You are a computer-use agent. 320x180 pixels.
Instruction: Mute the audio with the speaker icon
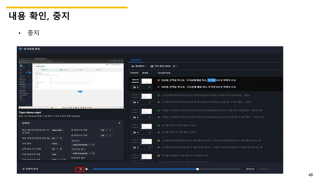tap(86, 169)
